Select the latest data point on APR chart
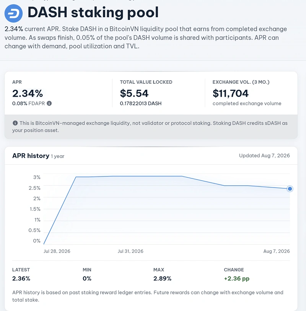Viewport: 306px width, 311px height. click(290, 189)
